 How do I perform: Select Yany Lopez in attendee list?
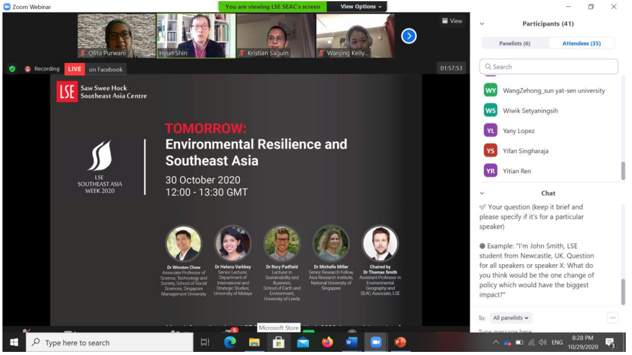(550, 131)
